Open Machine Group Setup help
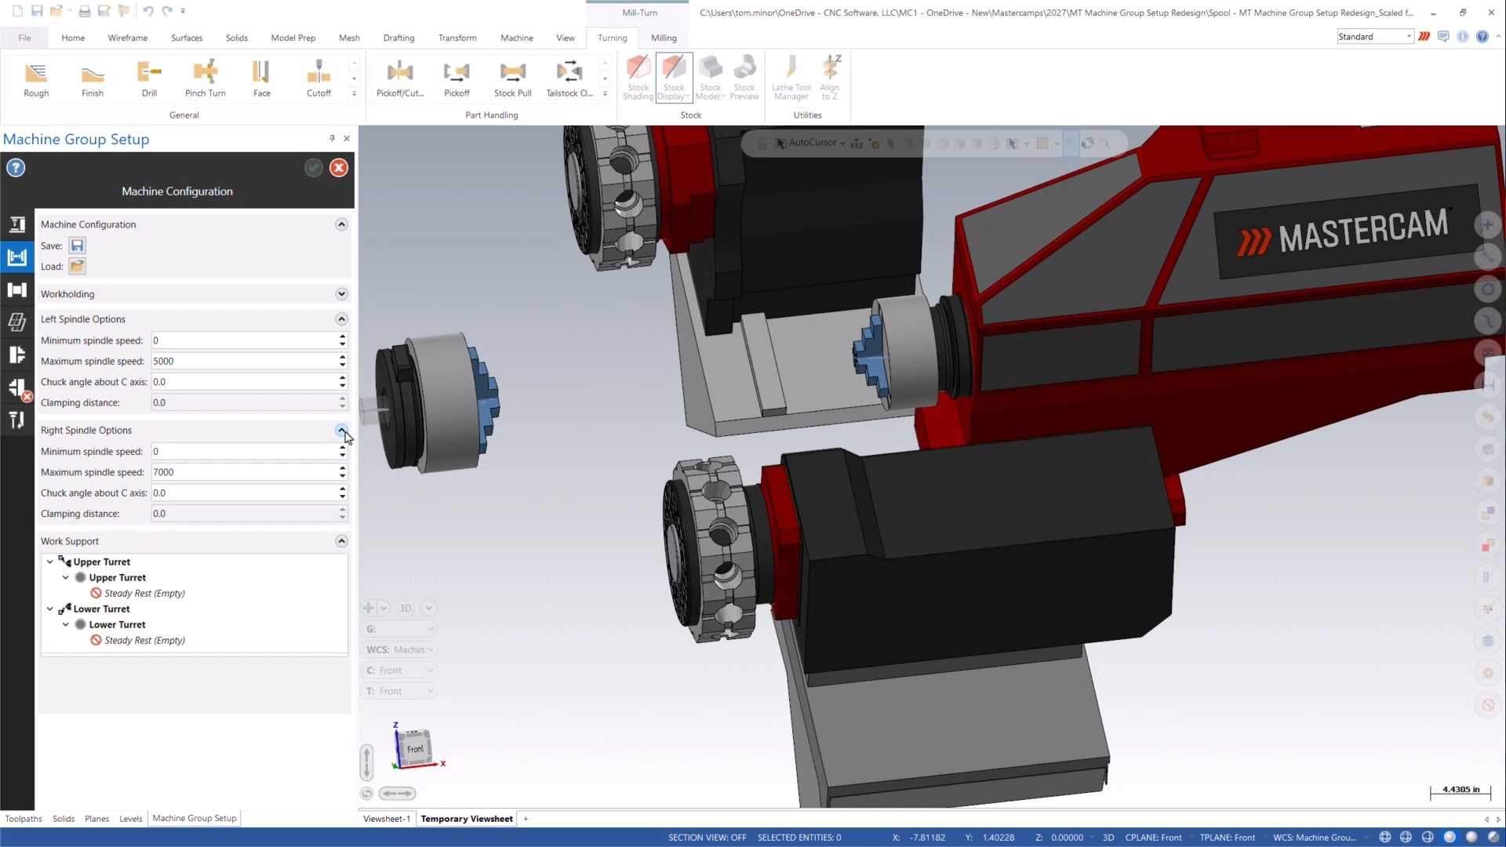1506x847 pixels. 16,168
